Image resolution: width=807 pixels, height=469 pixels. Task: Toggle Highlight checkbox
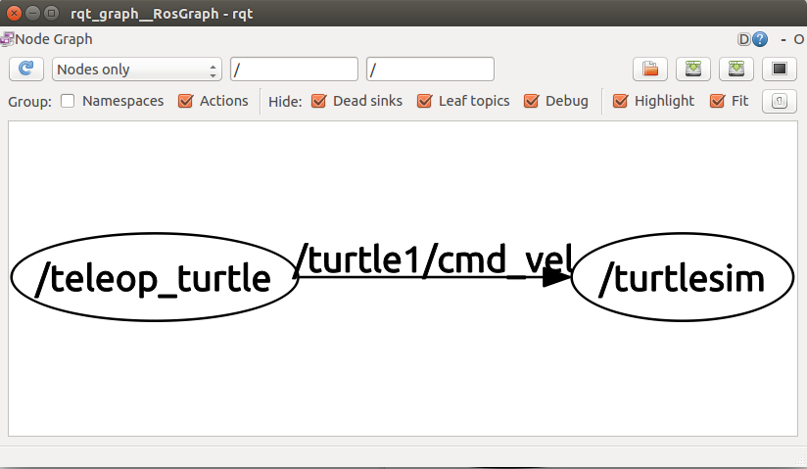click(621, 101)
